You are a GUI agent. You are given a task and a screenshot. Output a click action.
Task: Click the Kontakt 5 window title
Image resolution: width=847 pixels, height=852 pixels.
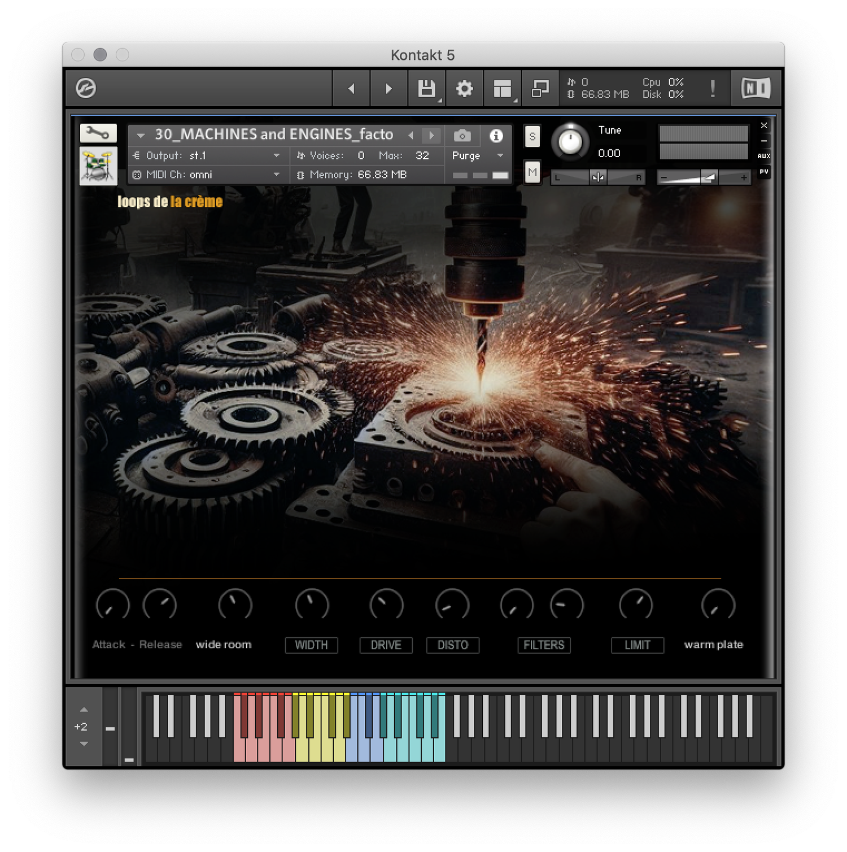pyautogui.click(x=423, y=55)
